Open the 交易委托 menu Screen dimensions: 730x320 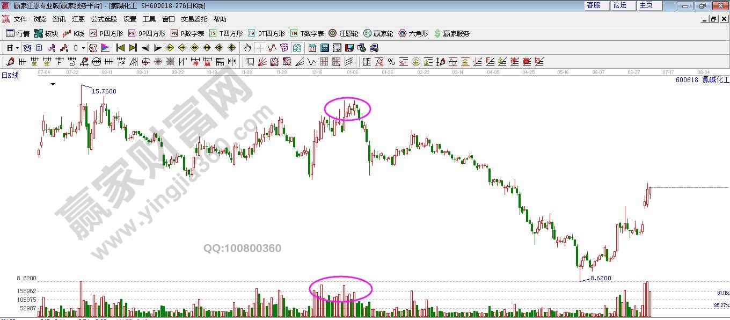(x=194, y=19)
